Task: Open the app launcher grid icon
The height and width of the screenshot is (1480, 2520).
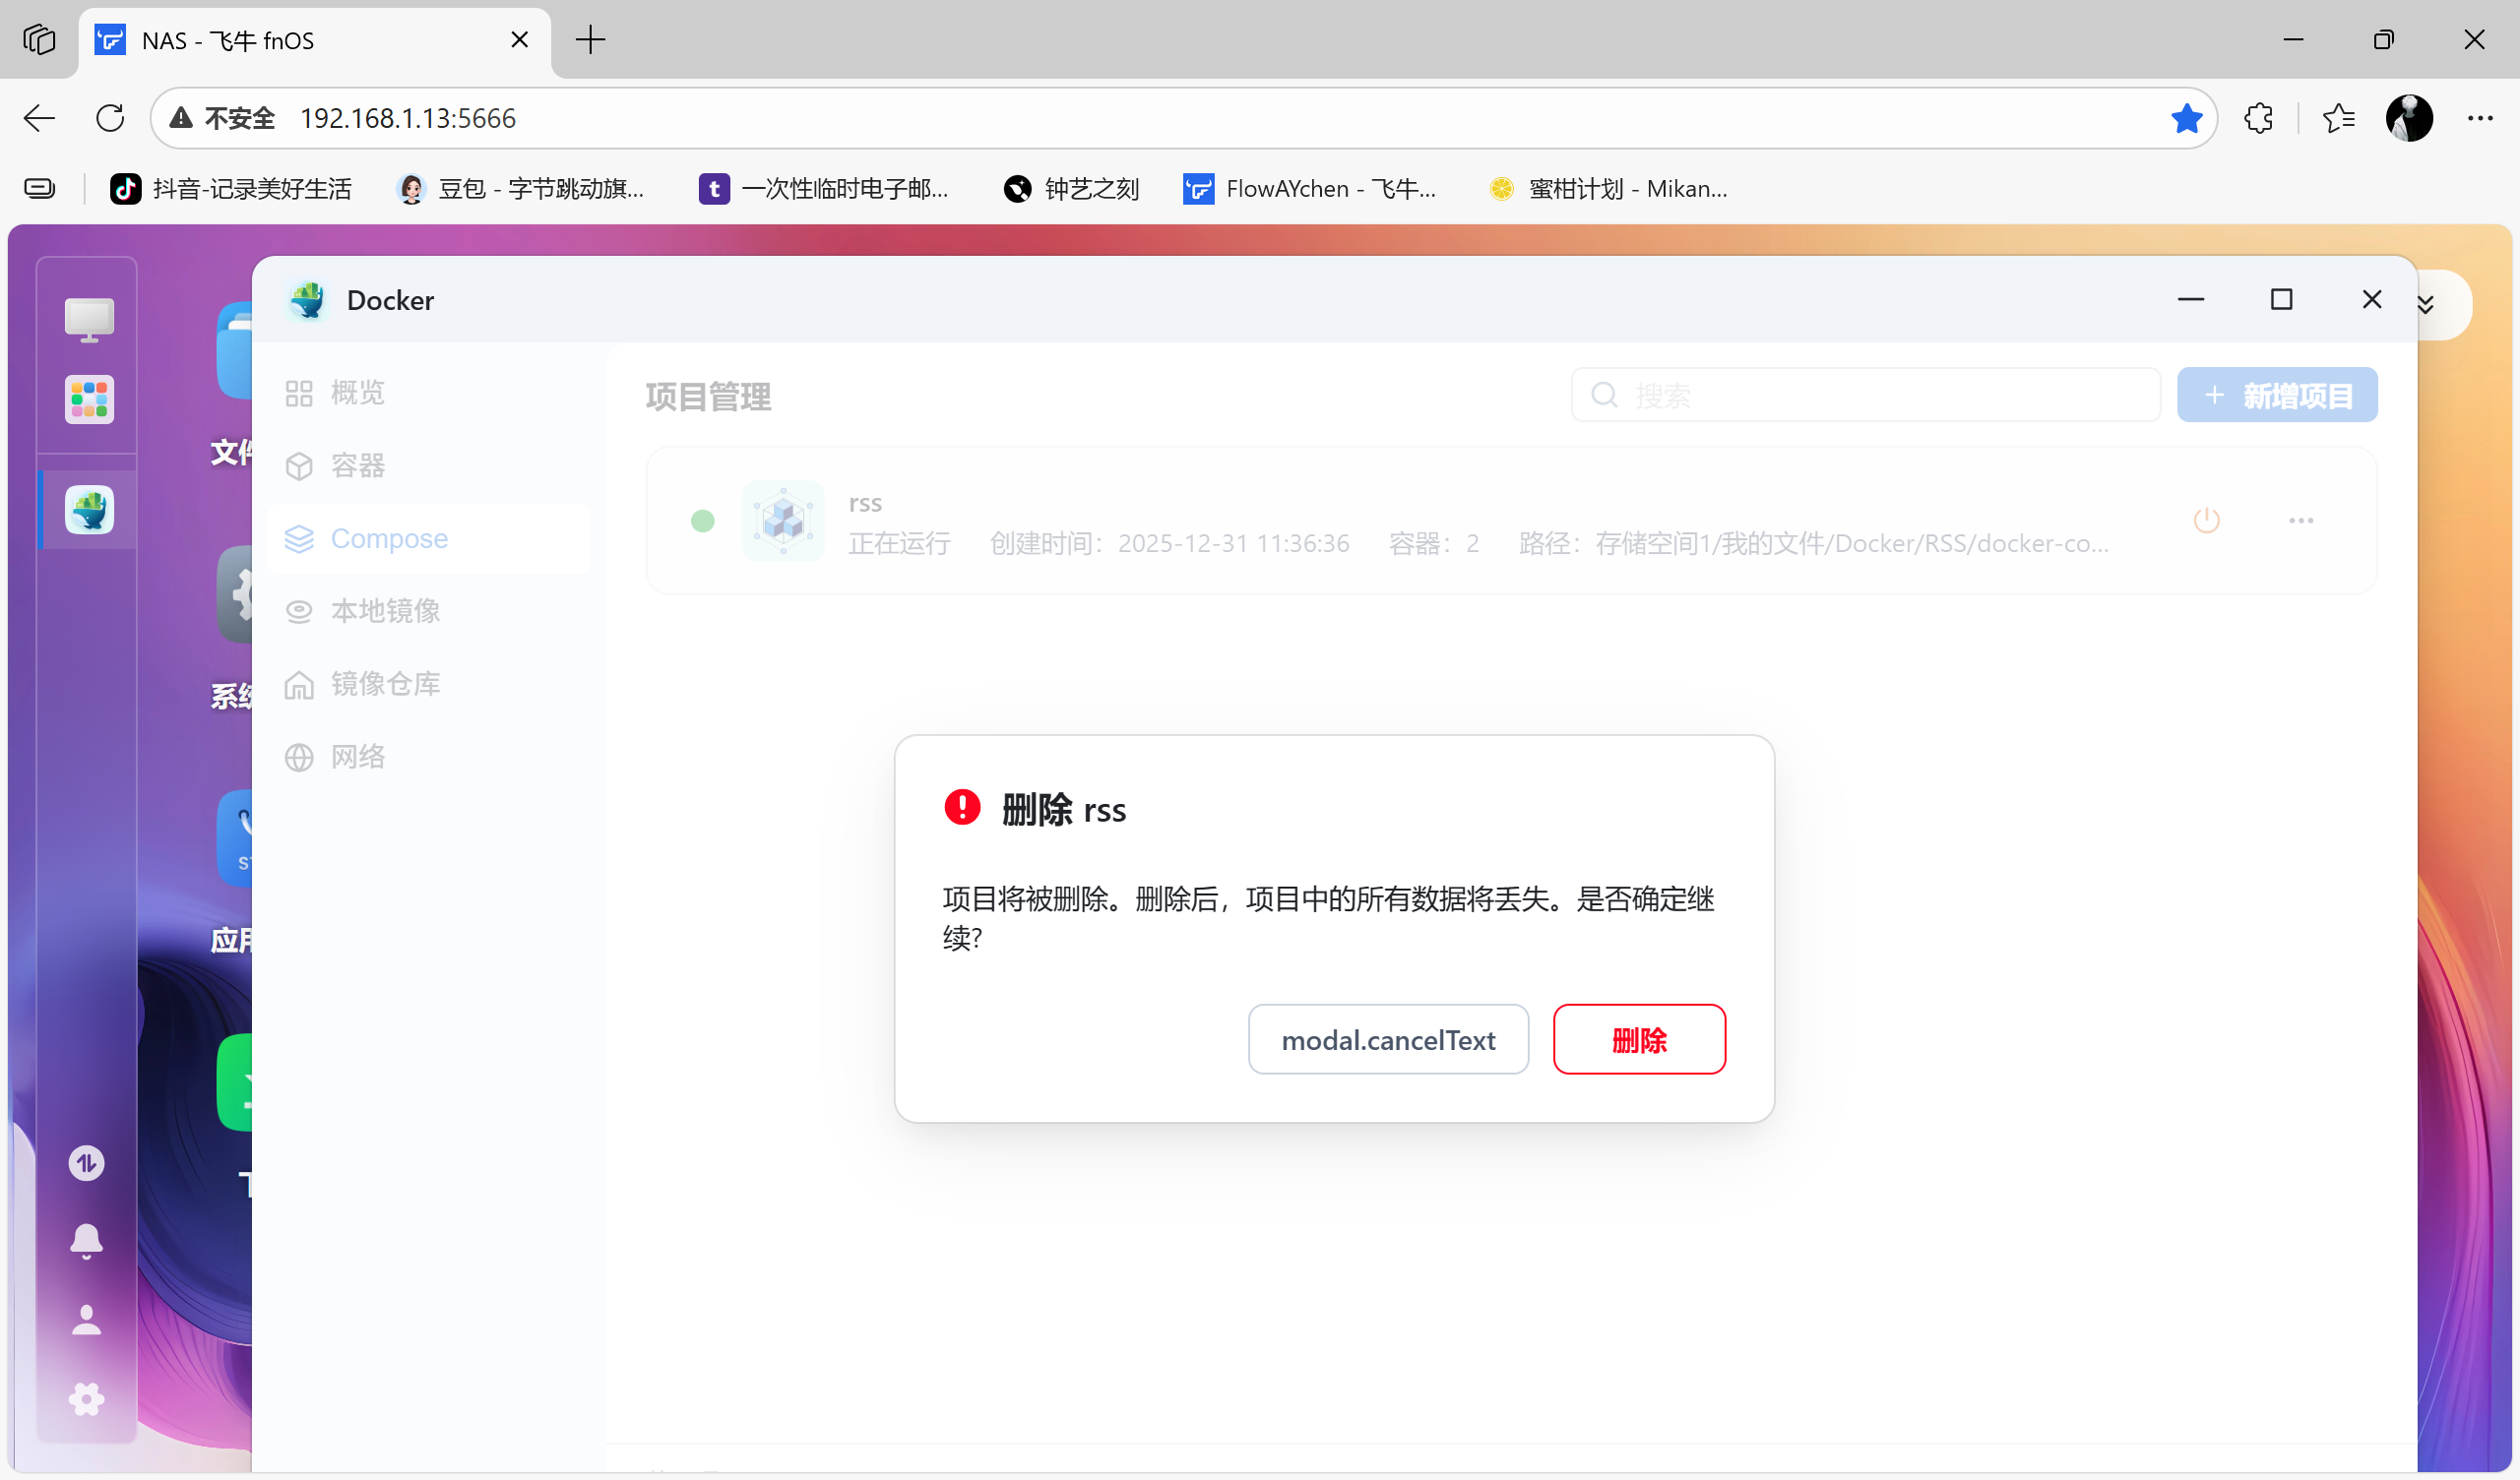Action: tap(89, 400)
